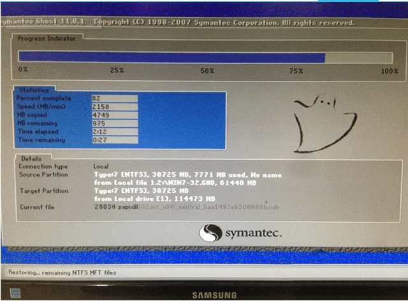Click the Details panel label
This screenshot has height=301, width=408.
(31, 158)
